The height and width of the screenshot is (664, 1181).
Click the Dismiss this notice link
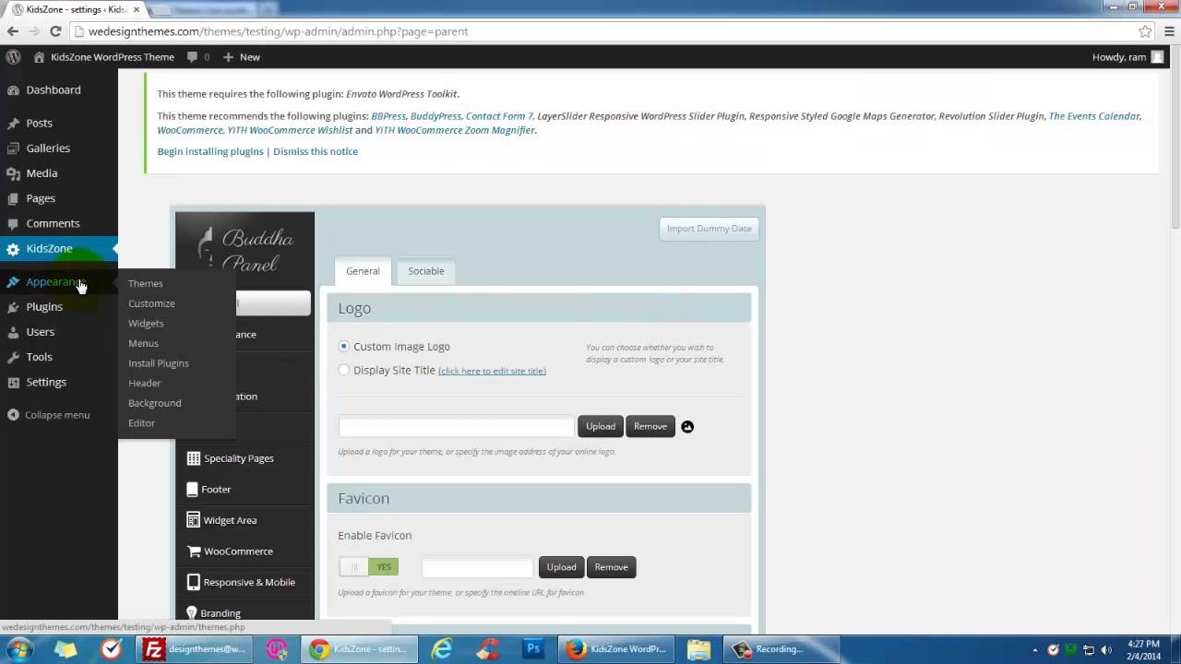point(316,151)
